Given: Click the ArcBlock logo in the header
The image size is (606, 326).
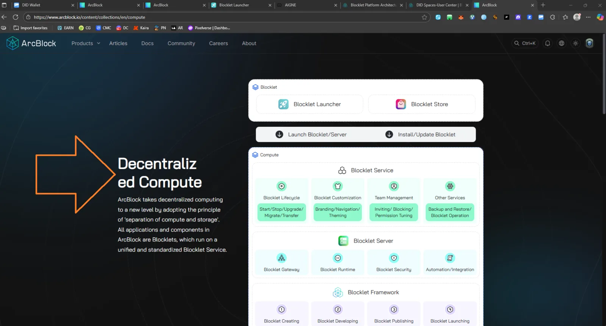Looking at the screenshot, I should (31, 43).
